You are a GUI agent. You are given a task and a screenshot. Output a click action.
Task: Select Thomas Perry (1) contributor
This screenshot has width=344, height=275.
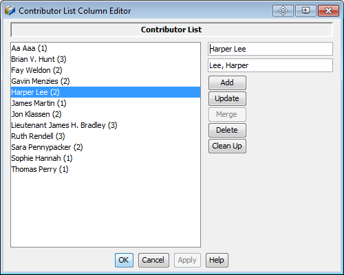tap(105, 169)
